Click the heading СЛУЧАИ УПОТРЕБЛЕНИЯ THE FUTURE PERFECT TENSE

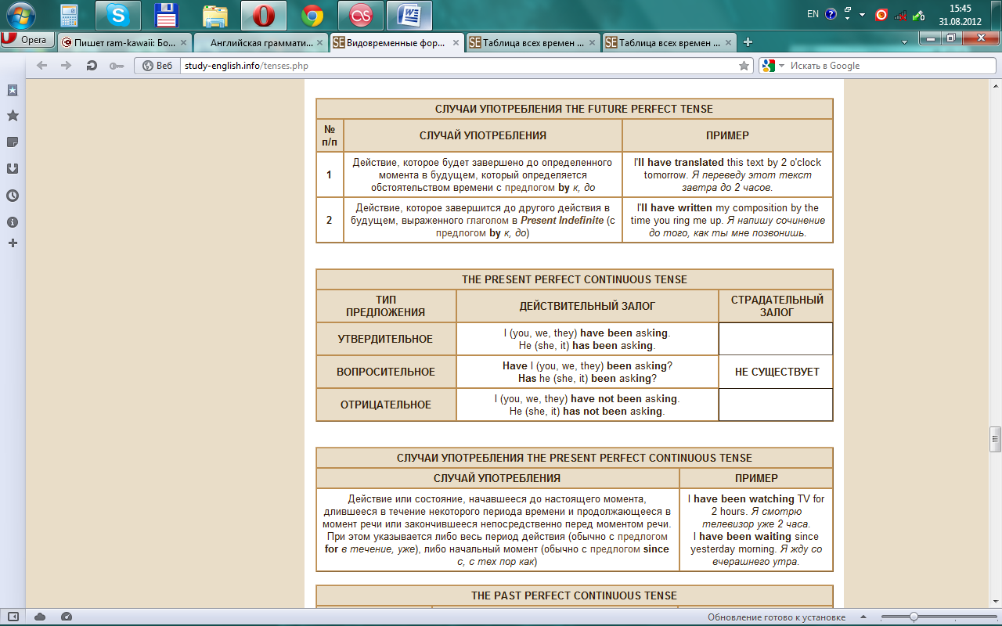pyautogui.click(x=574, y=109)
